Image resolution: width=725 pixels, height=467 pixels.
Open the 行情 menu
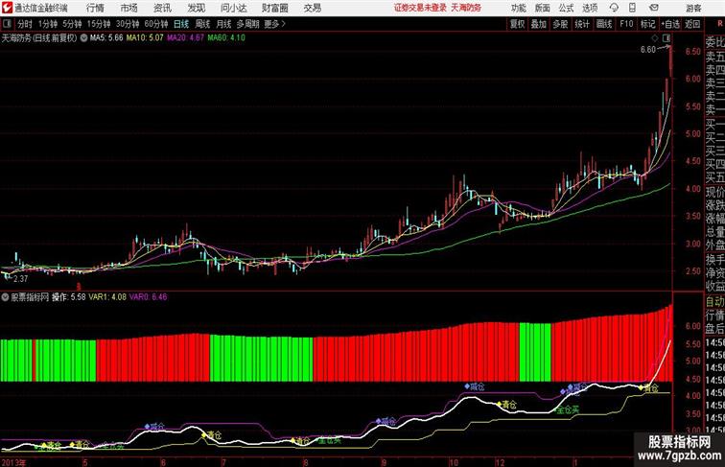click(x=95, y=8)
